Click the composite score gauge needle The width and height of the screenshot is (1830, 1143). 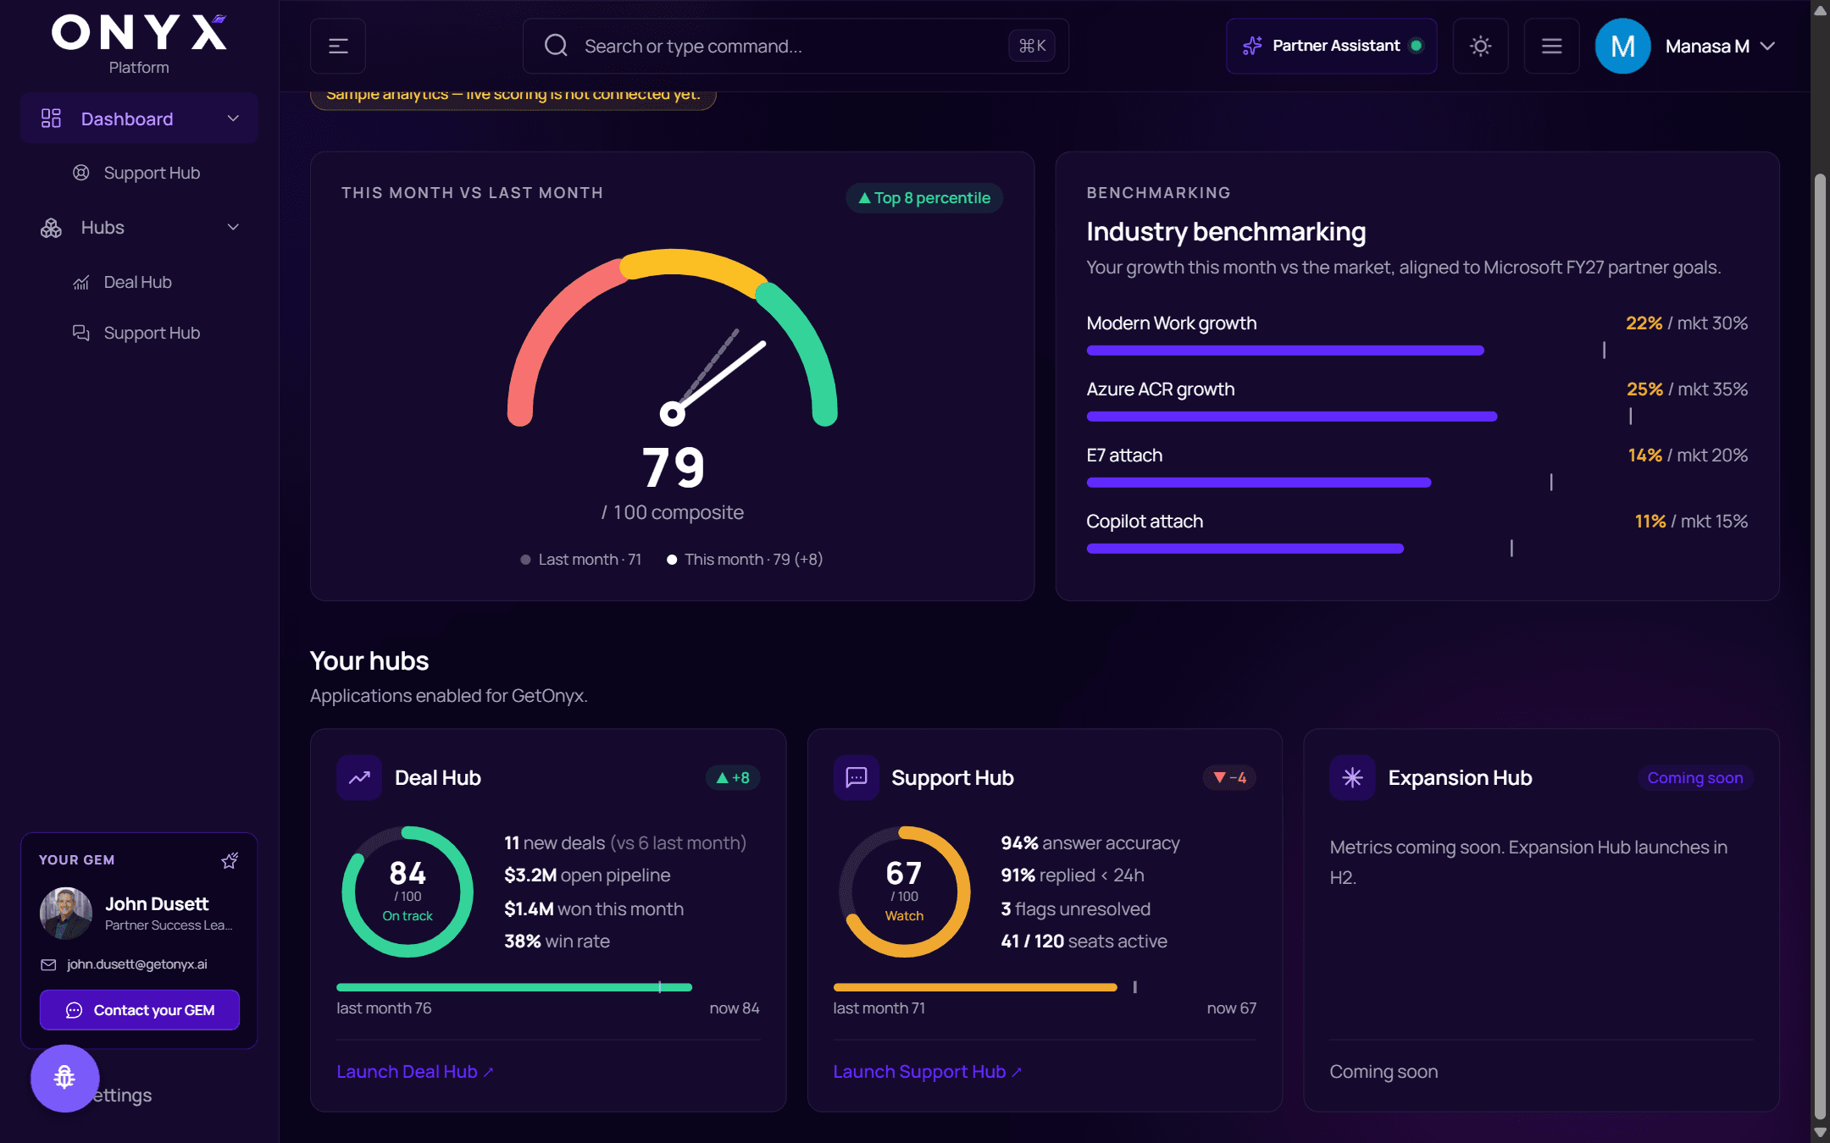tap(718, 378)
